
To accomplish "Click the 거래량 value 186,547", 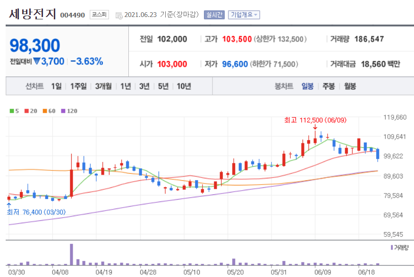I will pos(369,39).
